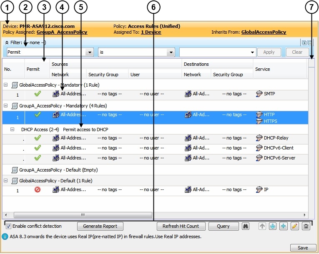
Task: Open the Permit filter field dropdown
Action: (90, 52)
